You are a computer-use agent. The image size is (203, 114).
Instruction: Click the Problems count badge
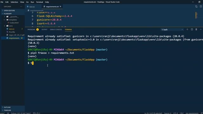click(37, 29)
